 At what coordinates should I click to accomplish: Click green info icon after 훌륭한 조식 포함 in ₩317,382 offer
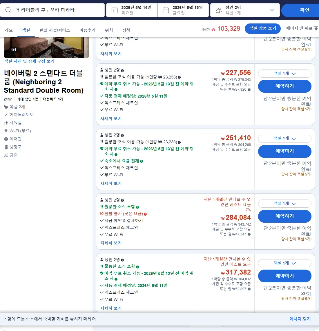click(x=137, y=267)
